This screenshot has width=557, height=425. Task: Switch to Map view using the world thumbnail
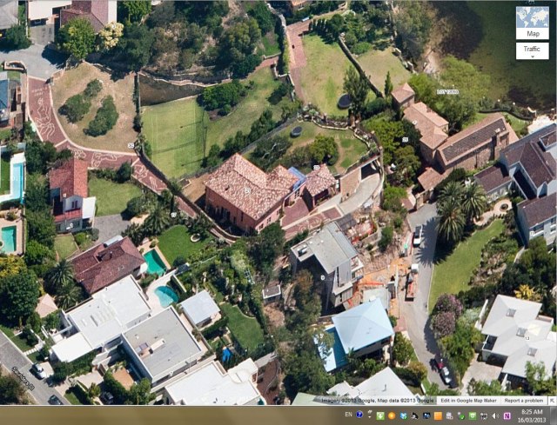click(532, 23)
